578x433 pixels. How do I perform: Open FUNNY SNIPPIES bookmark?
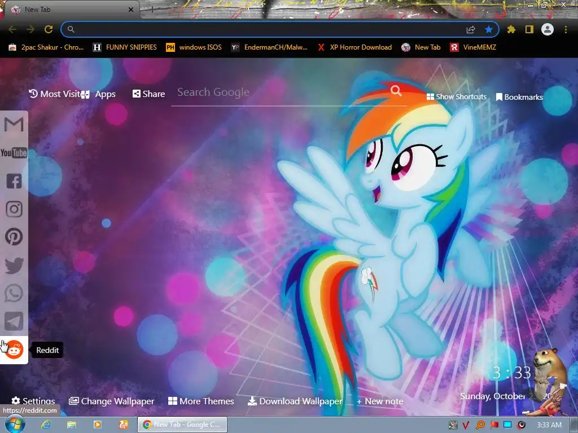pos(125,47)
